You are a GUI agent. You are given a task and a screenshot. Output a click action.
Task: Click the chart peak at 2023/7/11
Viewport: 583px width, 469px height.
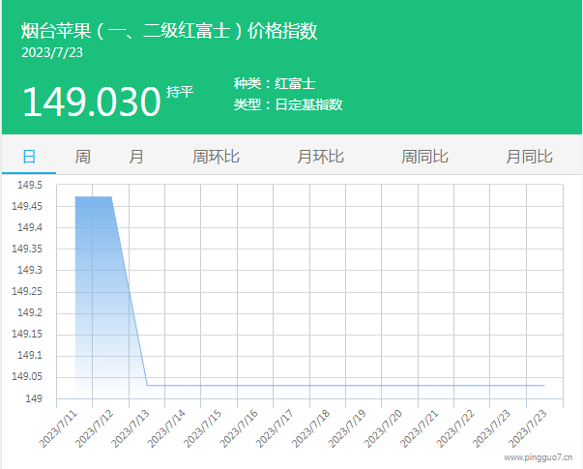click(x=75, y=197)
